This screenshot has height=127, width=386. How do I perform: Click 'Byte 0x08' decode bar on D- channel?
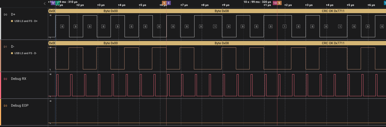(x=222, y=43)
